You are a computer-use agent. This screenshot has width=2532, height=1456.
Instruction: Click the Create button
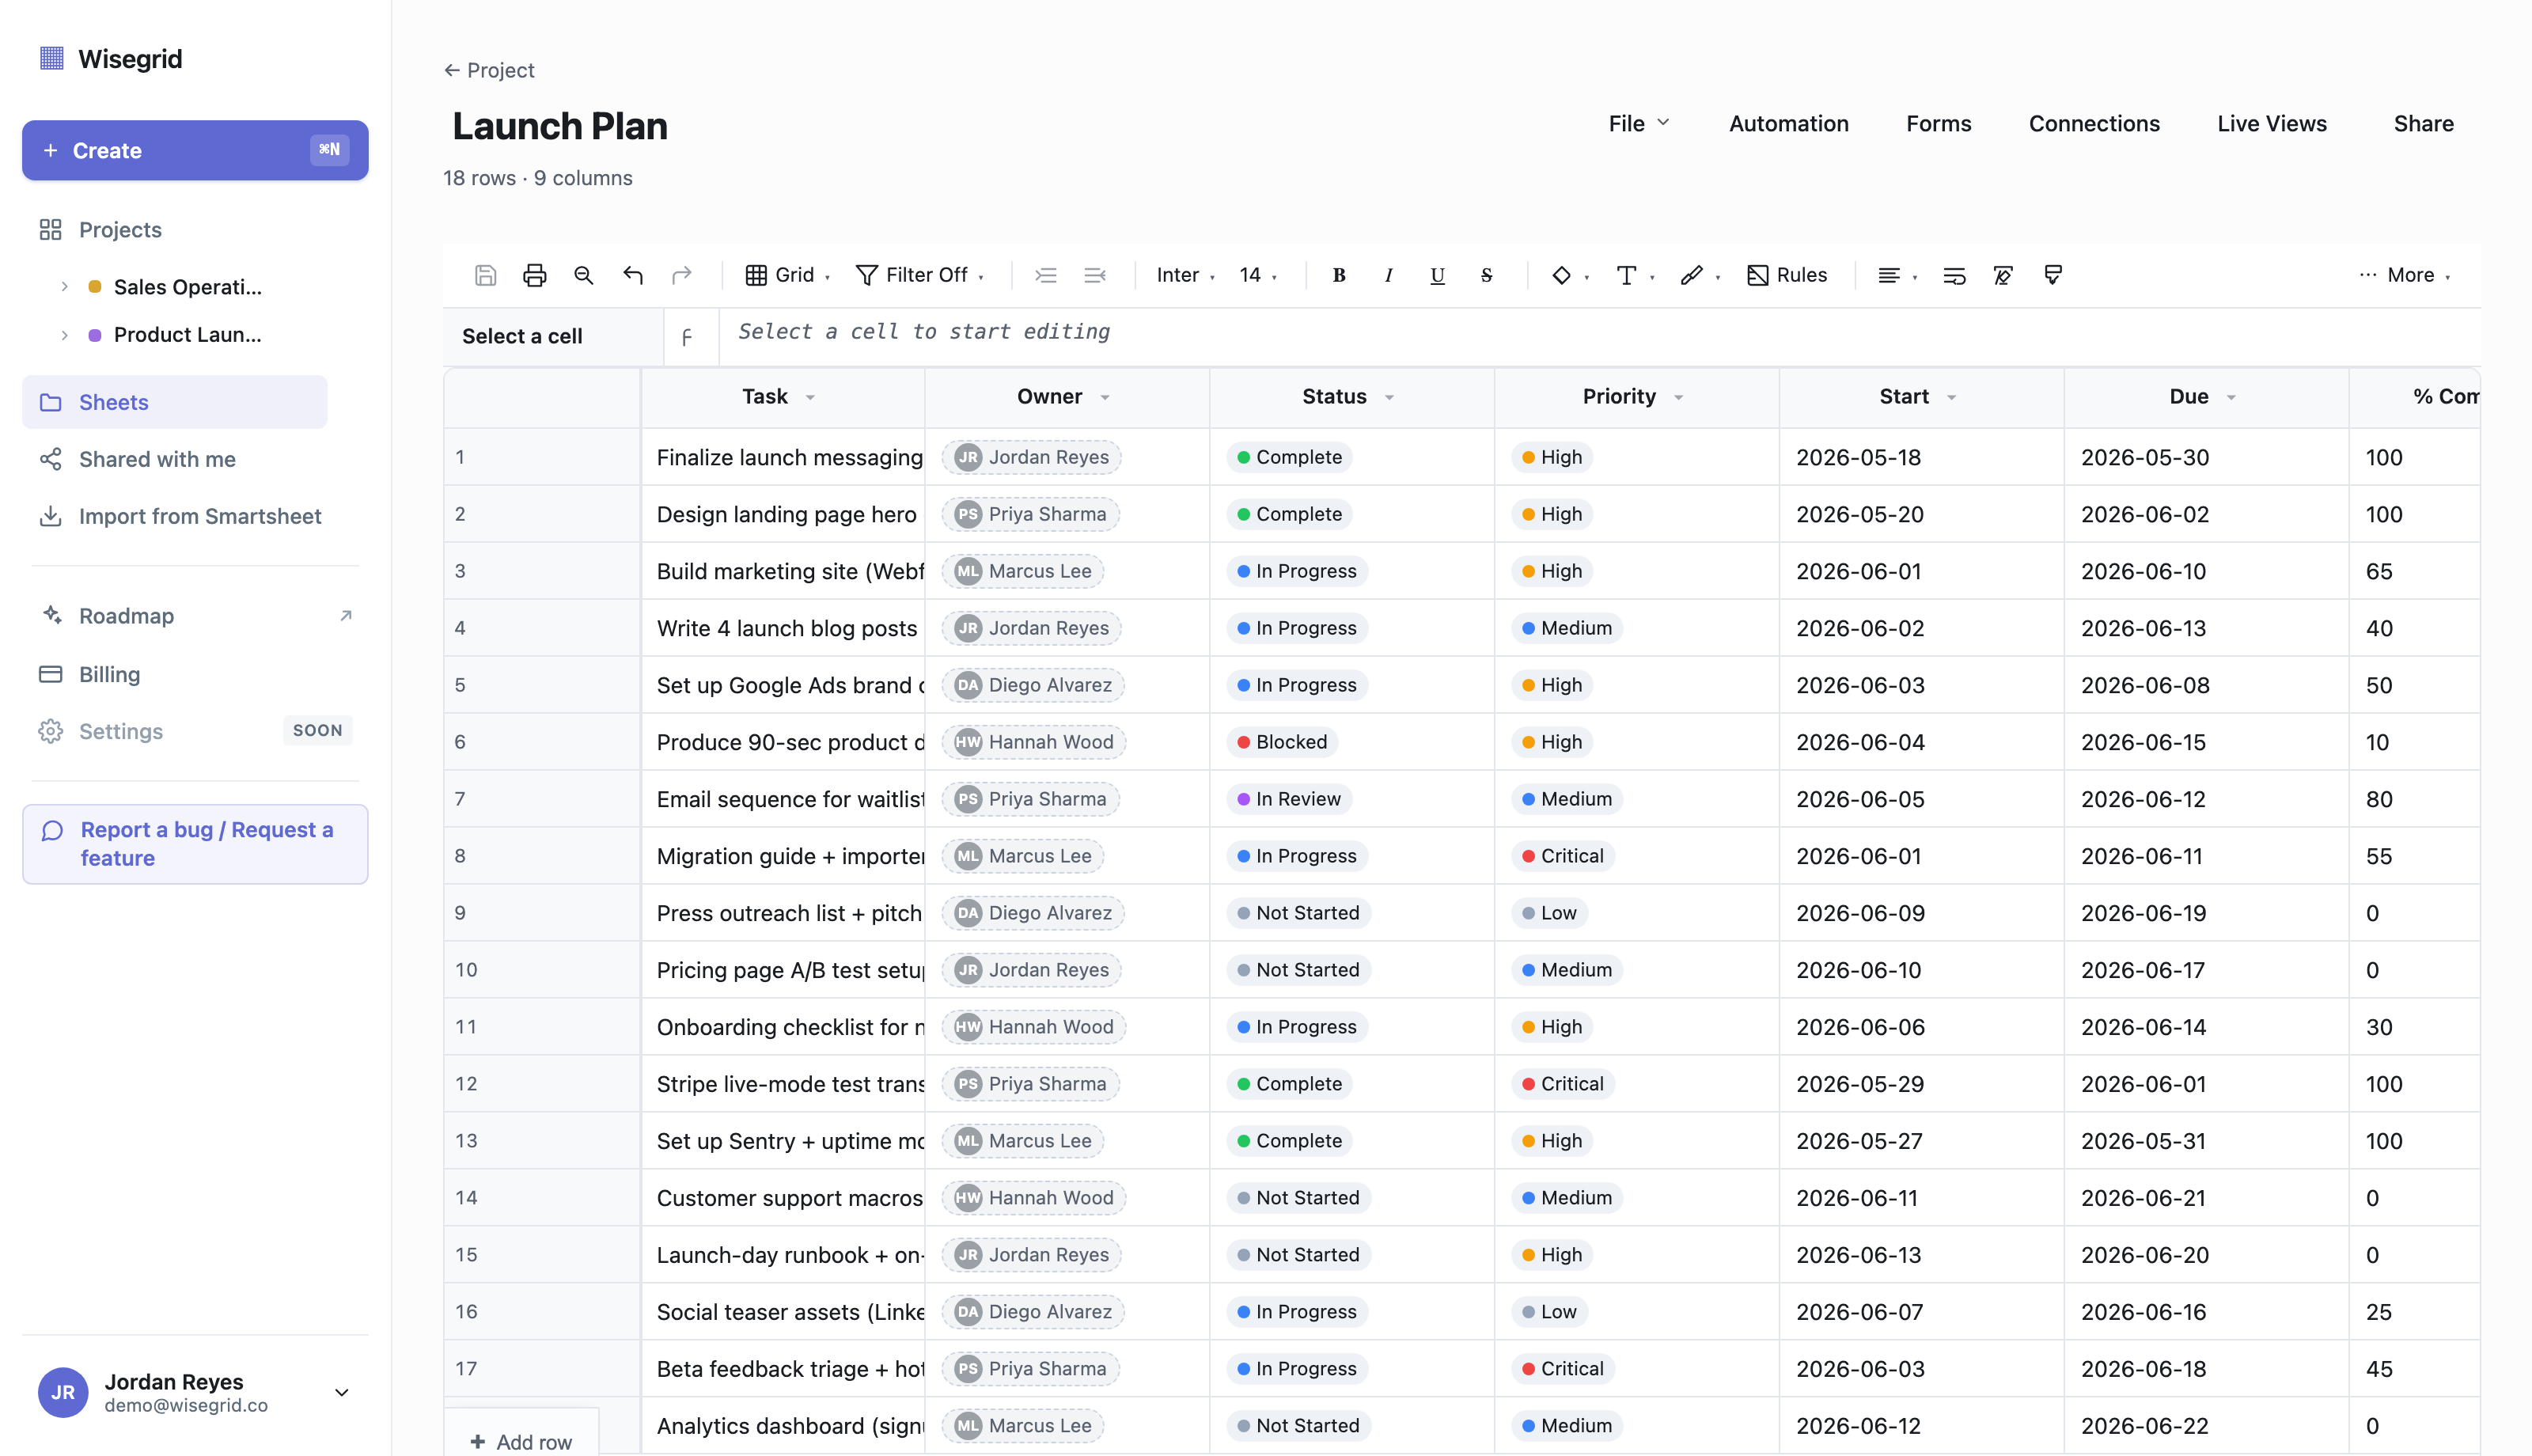(195, 150)
